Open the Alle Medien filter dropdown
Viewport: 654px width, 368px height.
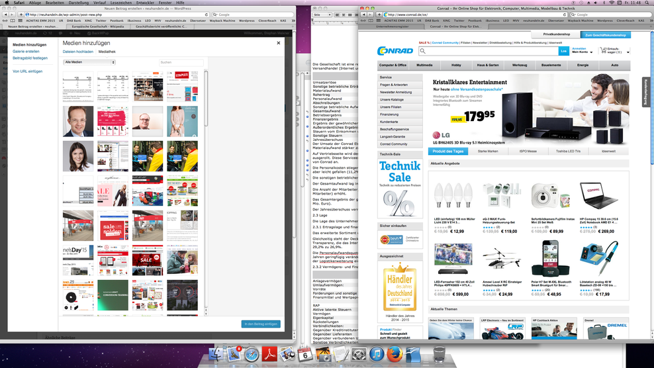[x=89, y=62]
